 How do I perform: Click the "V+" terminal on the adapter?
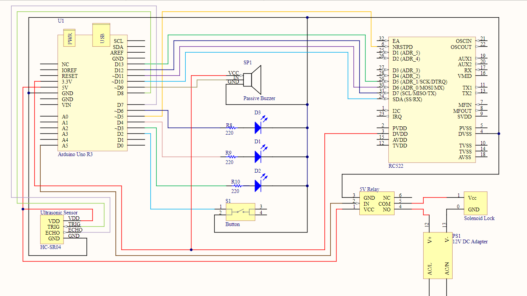(430, 240)
